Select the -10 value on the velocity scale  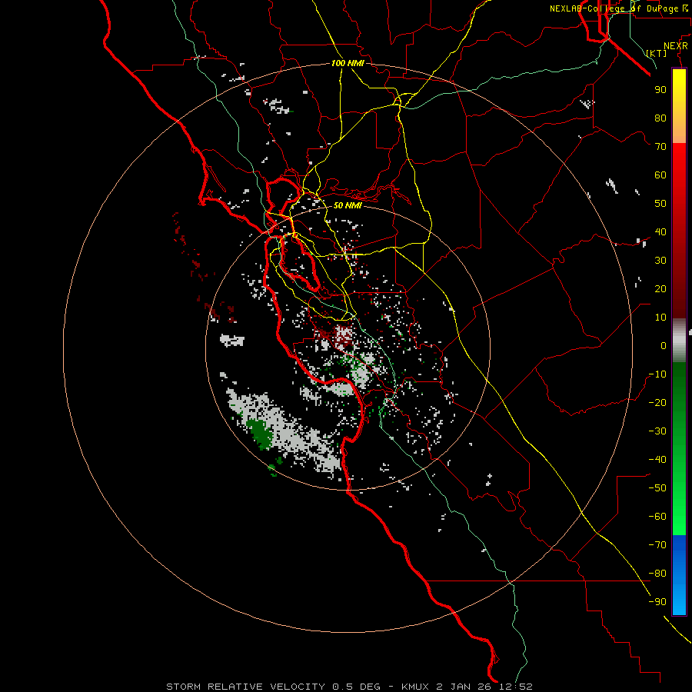(657, 374)
